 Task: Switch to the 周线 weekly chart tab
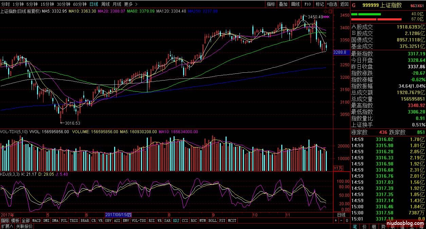click(106, 4)
